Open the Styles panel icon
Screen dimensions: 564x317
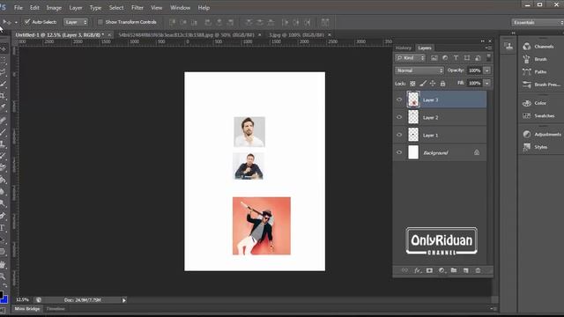(x=527, y=147)
